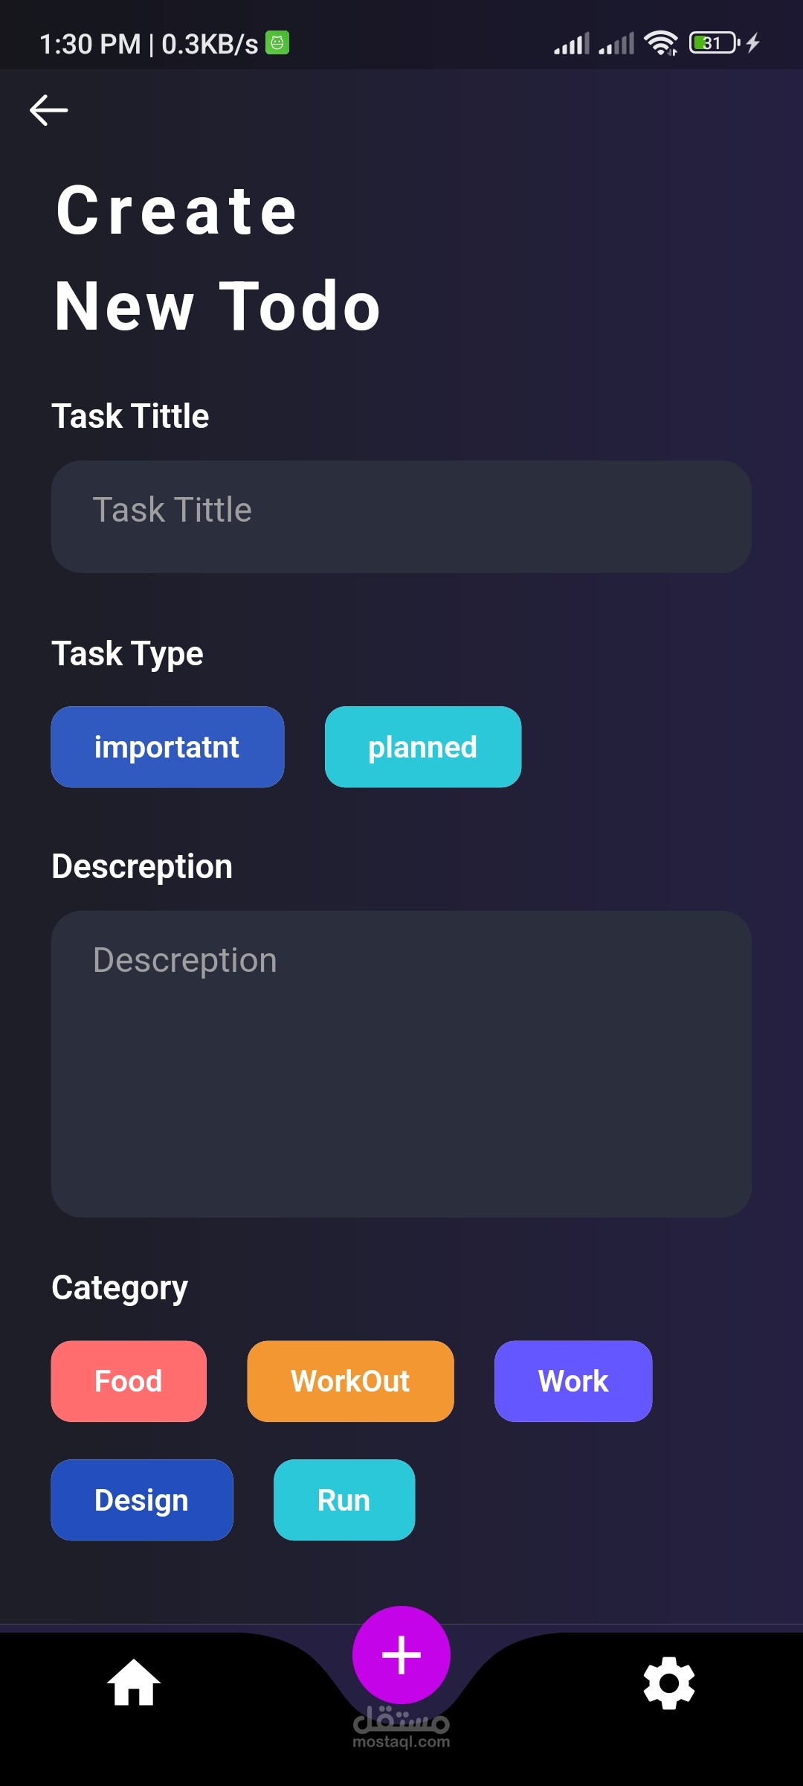Open settings via the gear icon

click(668, 1683)
